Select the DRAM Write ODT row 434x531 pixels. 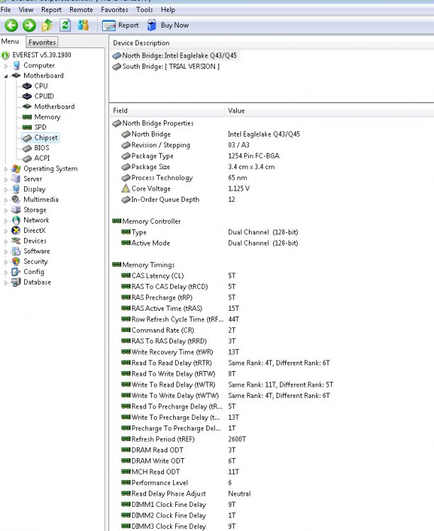272,461
